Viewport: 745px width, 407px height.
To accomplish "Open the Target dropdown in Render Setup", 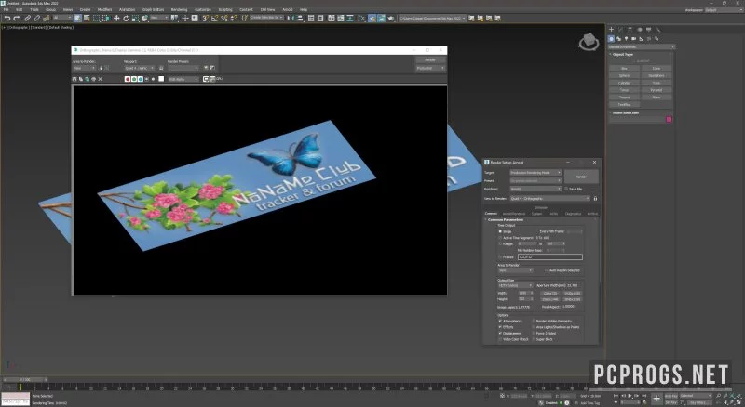I will tap(536, 173).
